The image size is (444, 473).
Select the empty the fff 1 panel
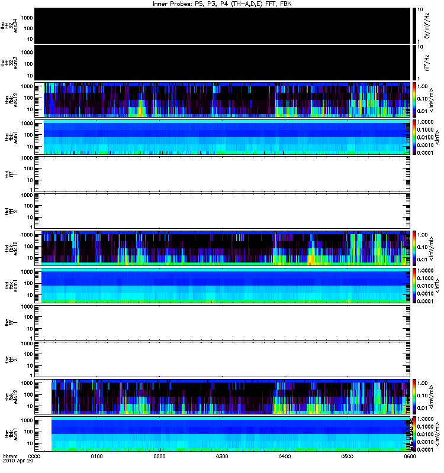pyautogui.click(x=223, y=322)
